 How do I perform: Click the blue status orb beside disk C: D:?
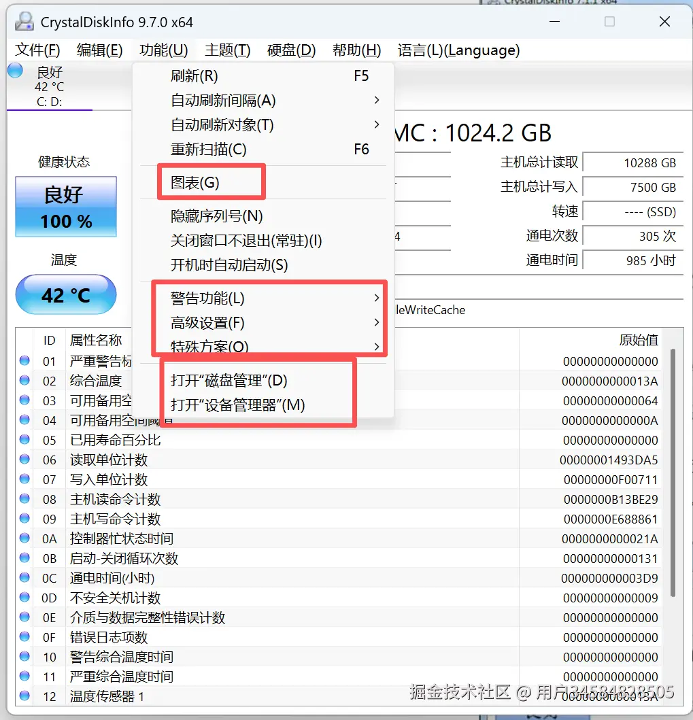[x=15, y=70]
